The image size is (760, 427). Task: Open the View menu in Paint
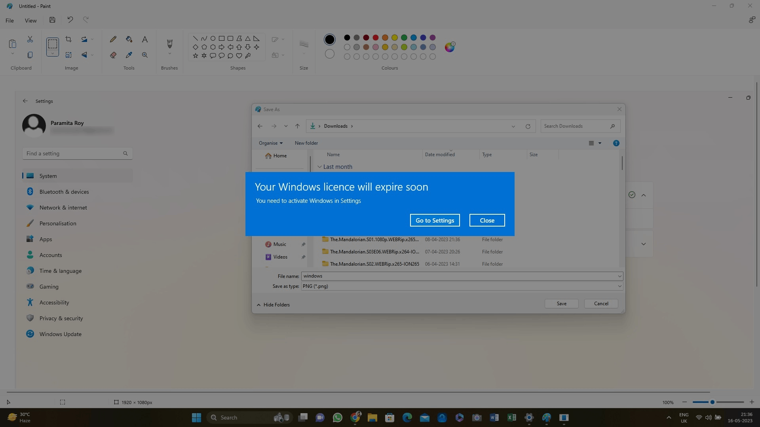click(30, 21)
